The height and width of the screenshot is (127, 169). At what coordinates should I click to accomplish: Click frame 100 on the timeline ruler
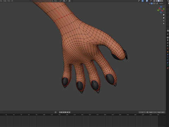pos(44,115)
